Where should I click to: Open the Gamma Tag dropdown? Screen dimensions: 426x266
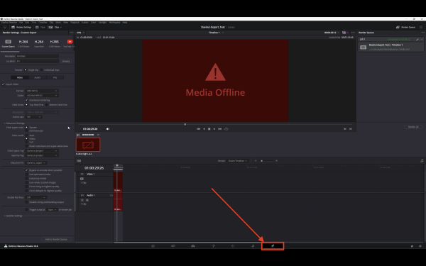click(42, 155)
